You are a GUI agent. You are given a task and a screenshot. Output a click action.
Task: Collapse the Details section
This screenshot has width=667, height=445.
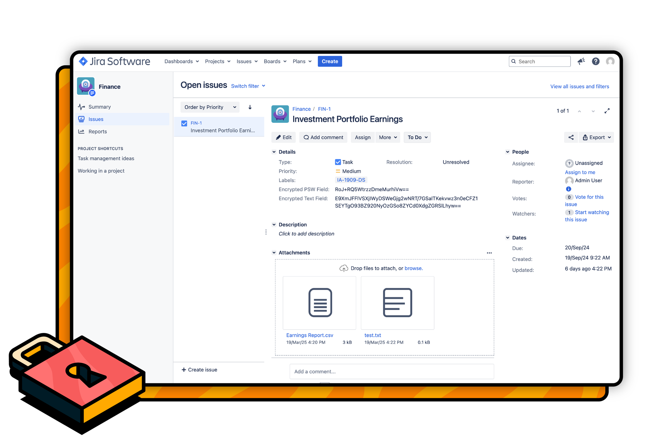click(x=274, y=152)
